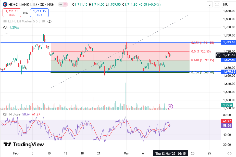
Task: Click the closing price C1,711.80 in header
Action: (130, 5)
